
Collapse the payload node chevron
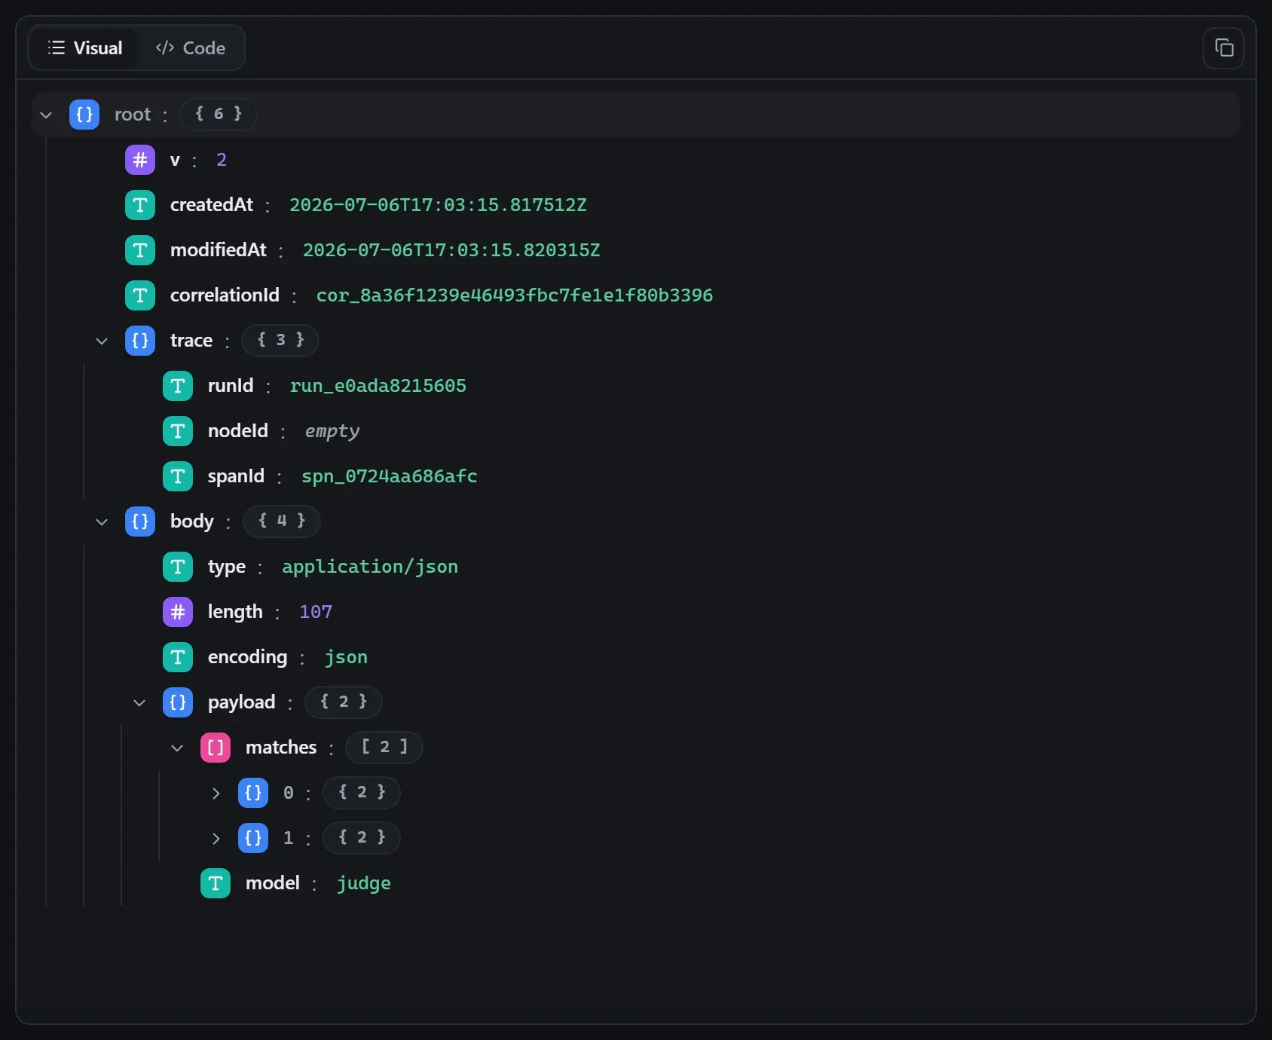[139, 702]
